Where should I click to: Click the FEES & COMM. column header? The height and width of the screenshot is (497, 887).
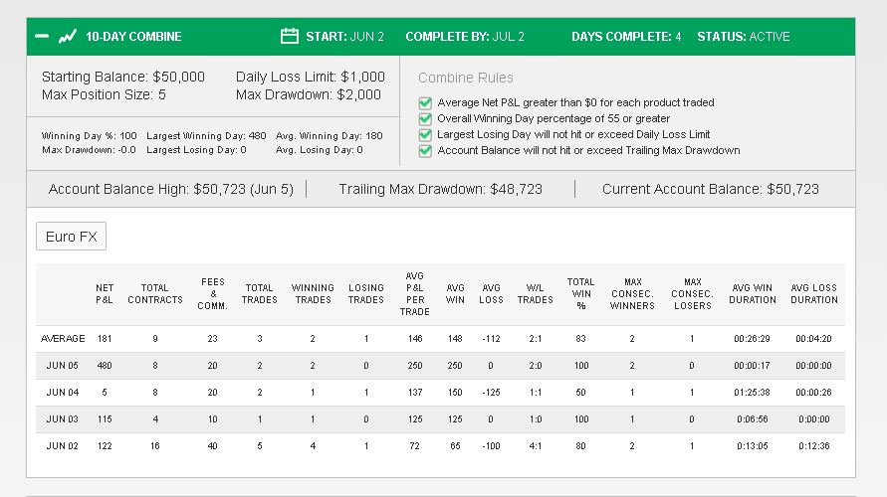(x=213, y=293)
